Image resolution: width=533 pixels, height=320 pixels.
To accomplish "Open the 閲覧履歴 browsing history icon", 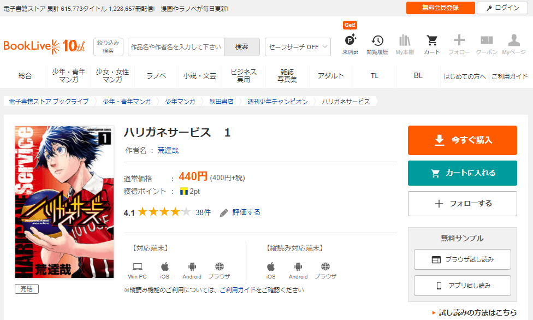I will 377,41.
